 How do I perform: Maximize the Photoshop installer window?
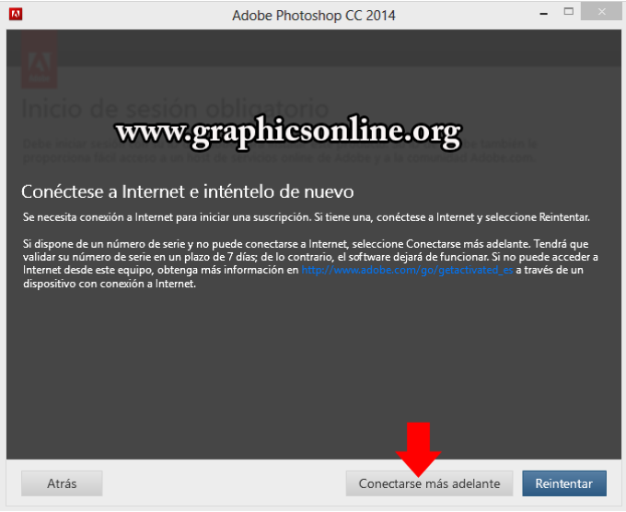point(569,12)
